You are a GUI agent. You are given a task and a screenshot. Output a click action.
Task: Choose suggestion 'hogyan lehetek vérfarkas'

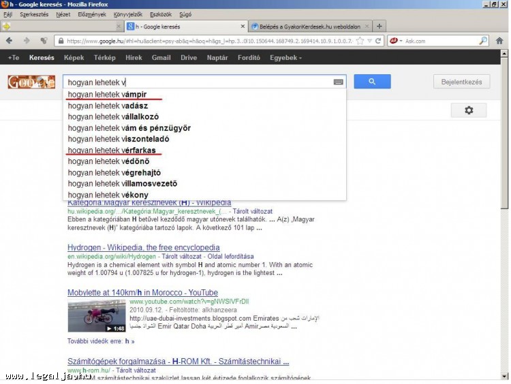point(112,150)
